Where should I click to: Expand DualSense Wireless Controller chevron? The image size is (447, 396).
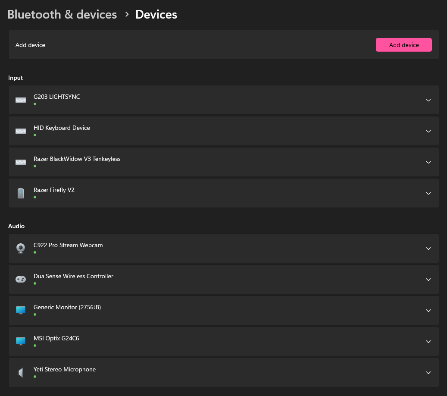pos(428,280)
